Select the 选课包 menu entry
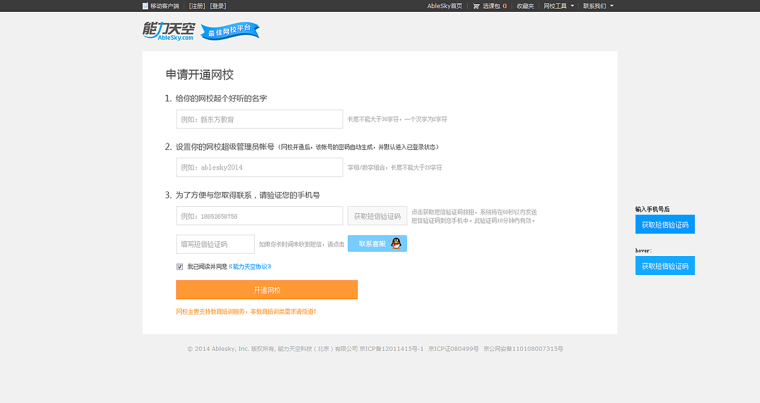The width and height of the screenshot is (760, 403). click(490, 5)
